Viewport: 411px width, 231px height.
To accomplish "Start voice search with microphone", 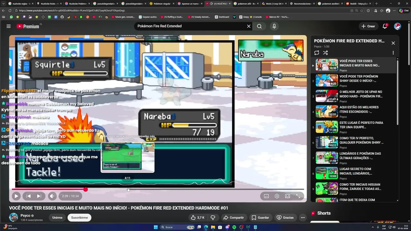I will 274,26.
